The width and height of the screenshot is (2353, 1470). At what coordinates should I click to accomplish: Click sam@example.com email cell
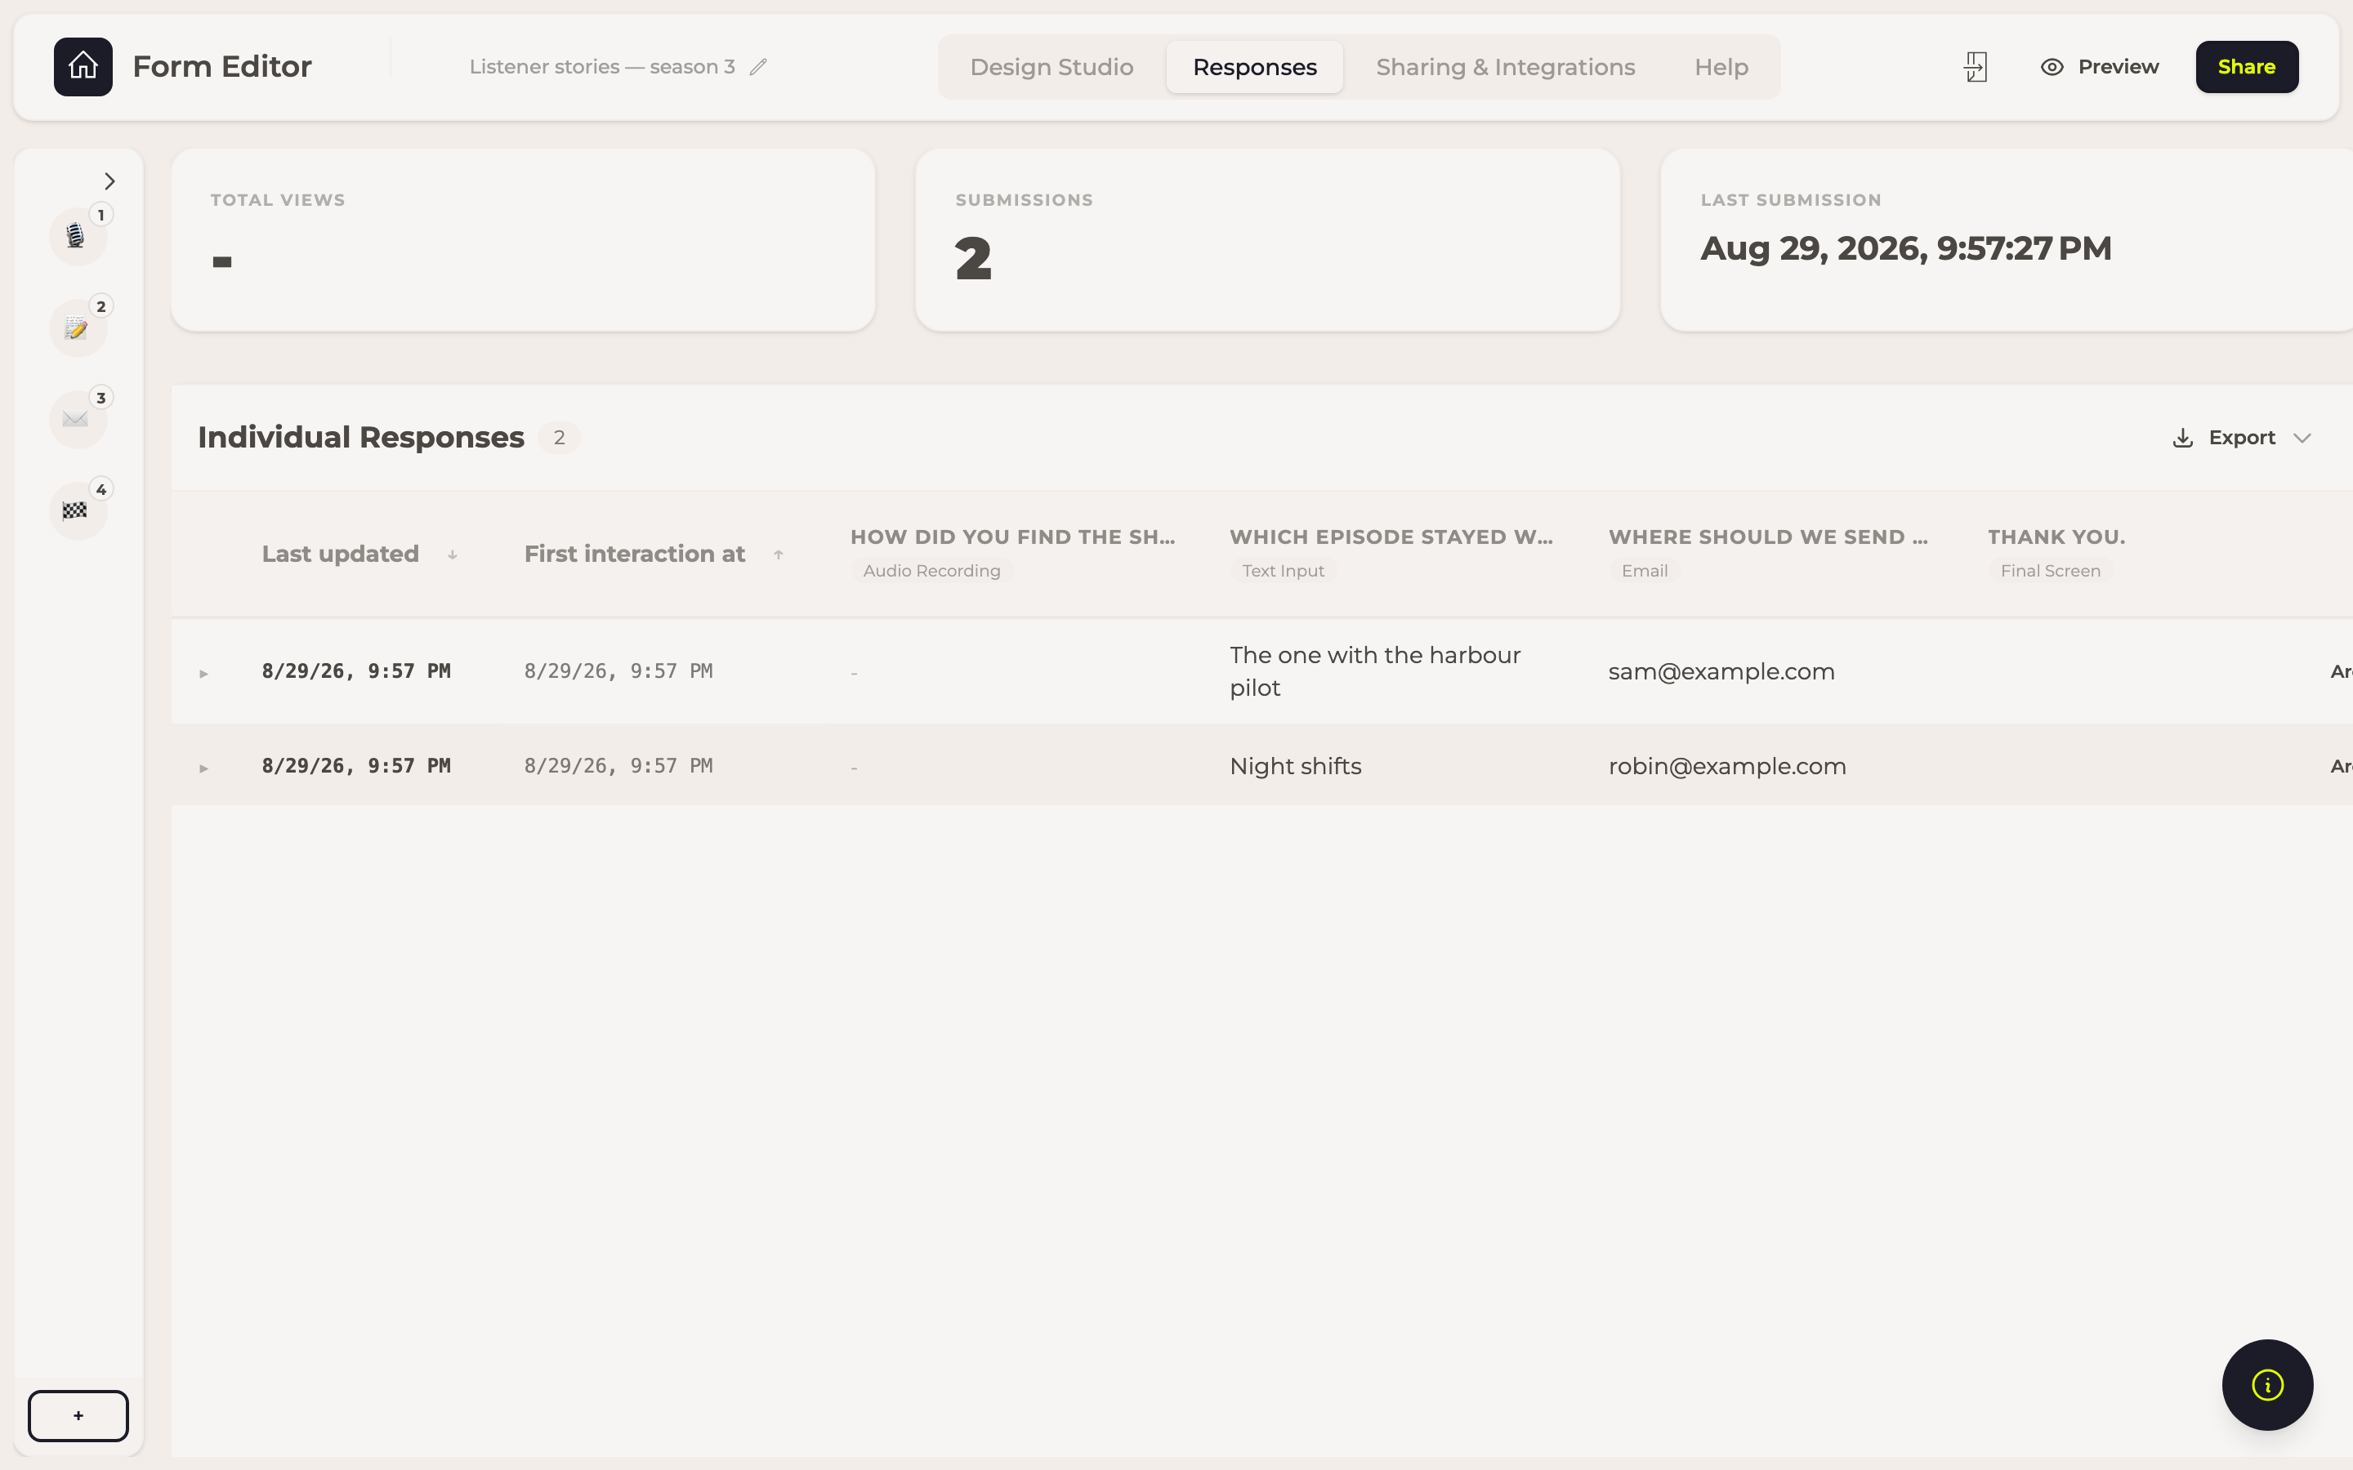[x=1721, y=672]
